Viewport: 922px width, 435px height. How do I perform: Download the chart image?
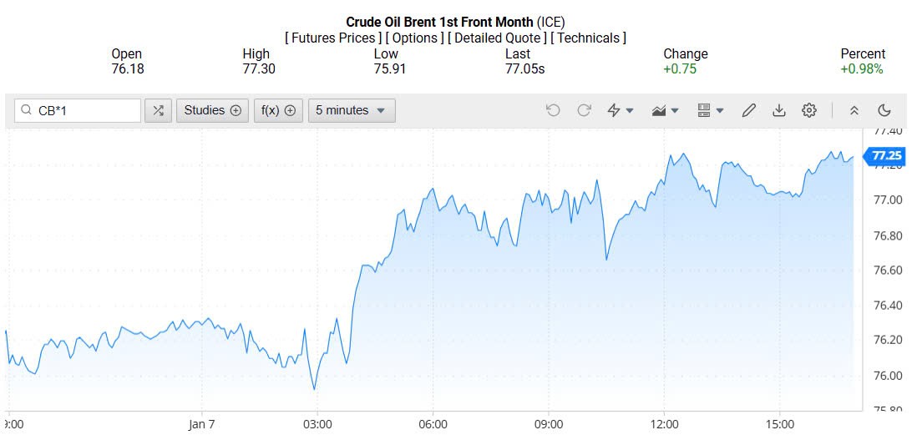(x=779, y=110)
